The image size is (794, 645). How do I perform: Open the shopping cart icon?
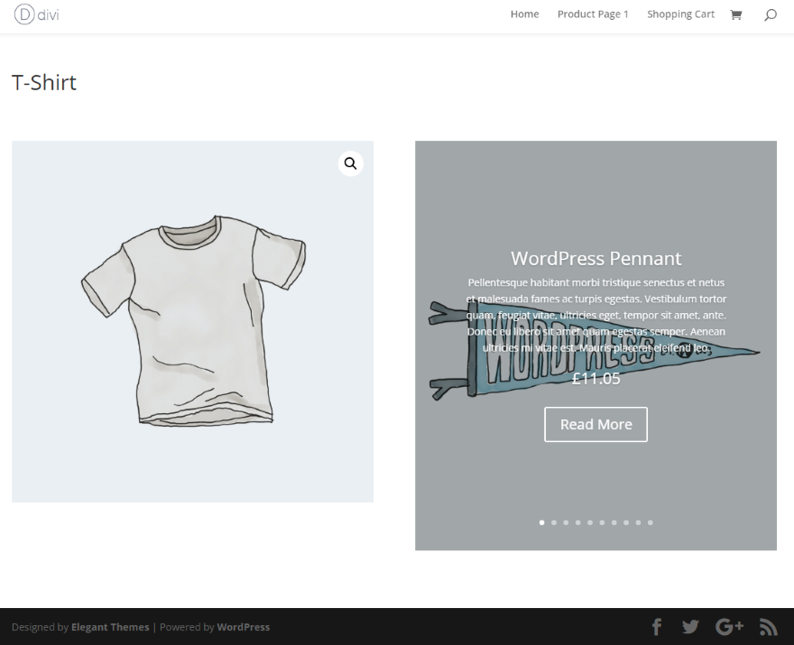(x=735, y=14)
